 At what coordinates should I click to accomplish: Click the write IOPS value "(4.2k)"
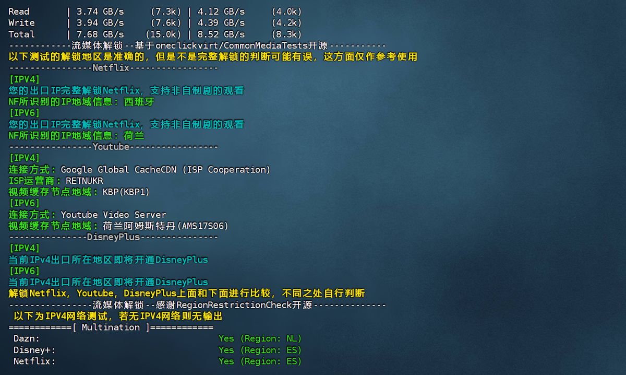coord(286,23)
